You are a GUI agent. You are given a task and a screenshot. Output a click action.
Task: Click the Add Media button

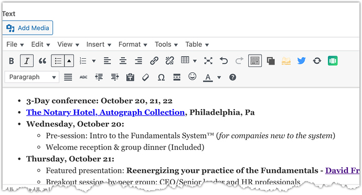28,28
